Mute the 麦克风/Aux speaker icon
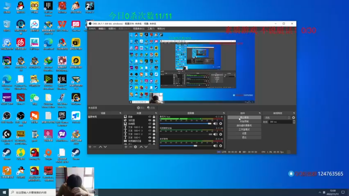 (215, 124)
